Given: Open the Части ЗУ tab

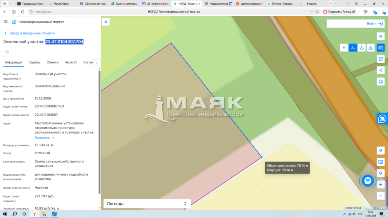Looking at the screenshot, I should tap(71, 62).
